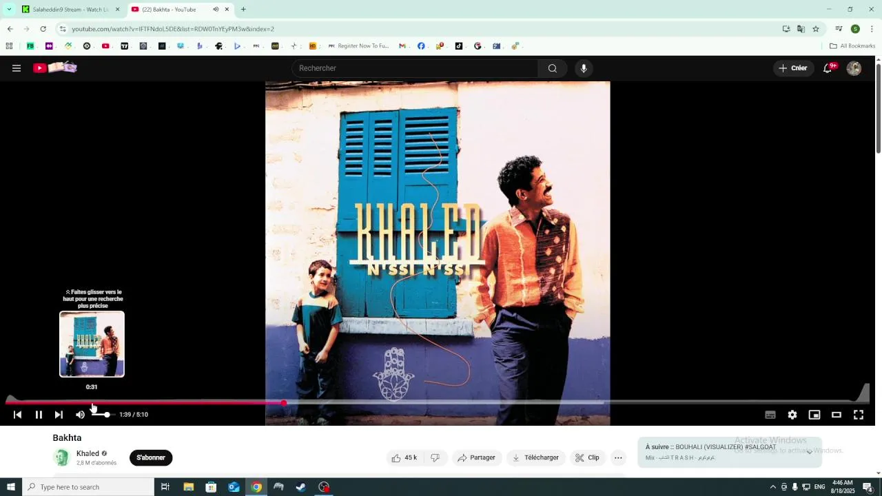Open the more actions three-dot menu
This screenshot has height=496, width=882.
618,457
